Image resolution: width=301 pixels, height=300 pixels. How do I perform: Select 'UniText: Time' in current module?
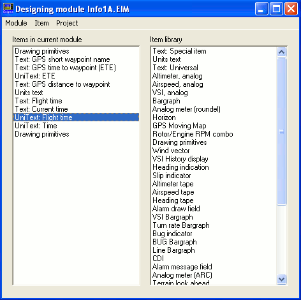pos(76,126)
